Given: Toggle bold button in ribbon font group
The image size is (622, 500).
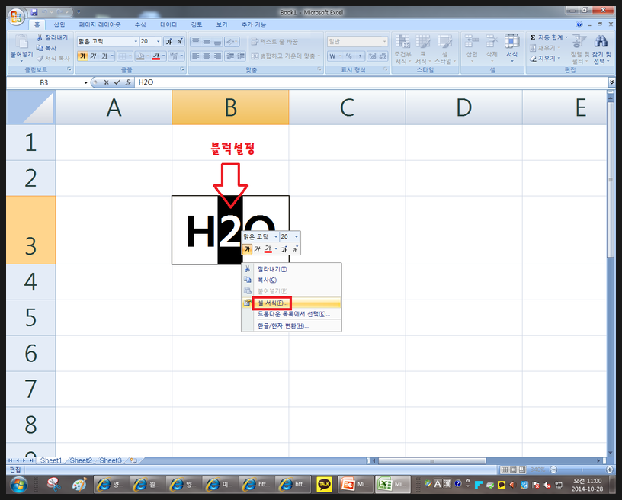Looking at the screenshot, I should click(x=82, y=56).
